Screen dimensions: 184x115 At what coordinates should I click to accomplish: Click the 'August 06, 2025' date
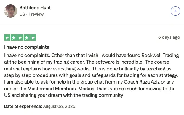59,106
